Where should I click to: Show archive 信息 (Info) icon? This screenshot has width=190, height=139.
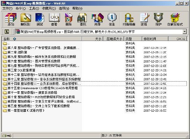(112, 19)
